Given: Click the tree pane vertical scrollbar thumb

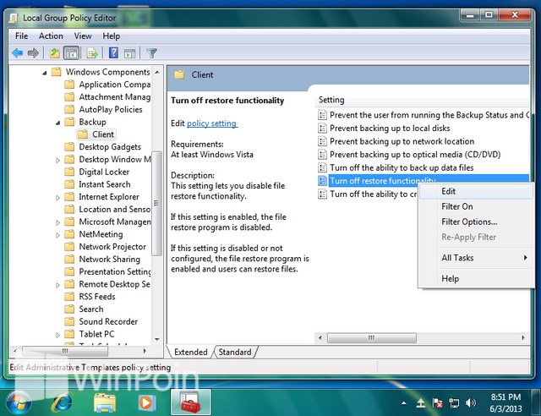Looking at the screenshot, I should coord(157,203).
